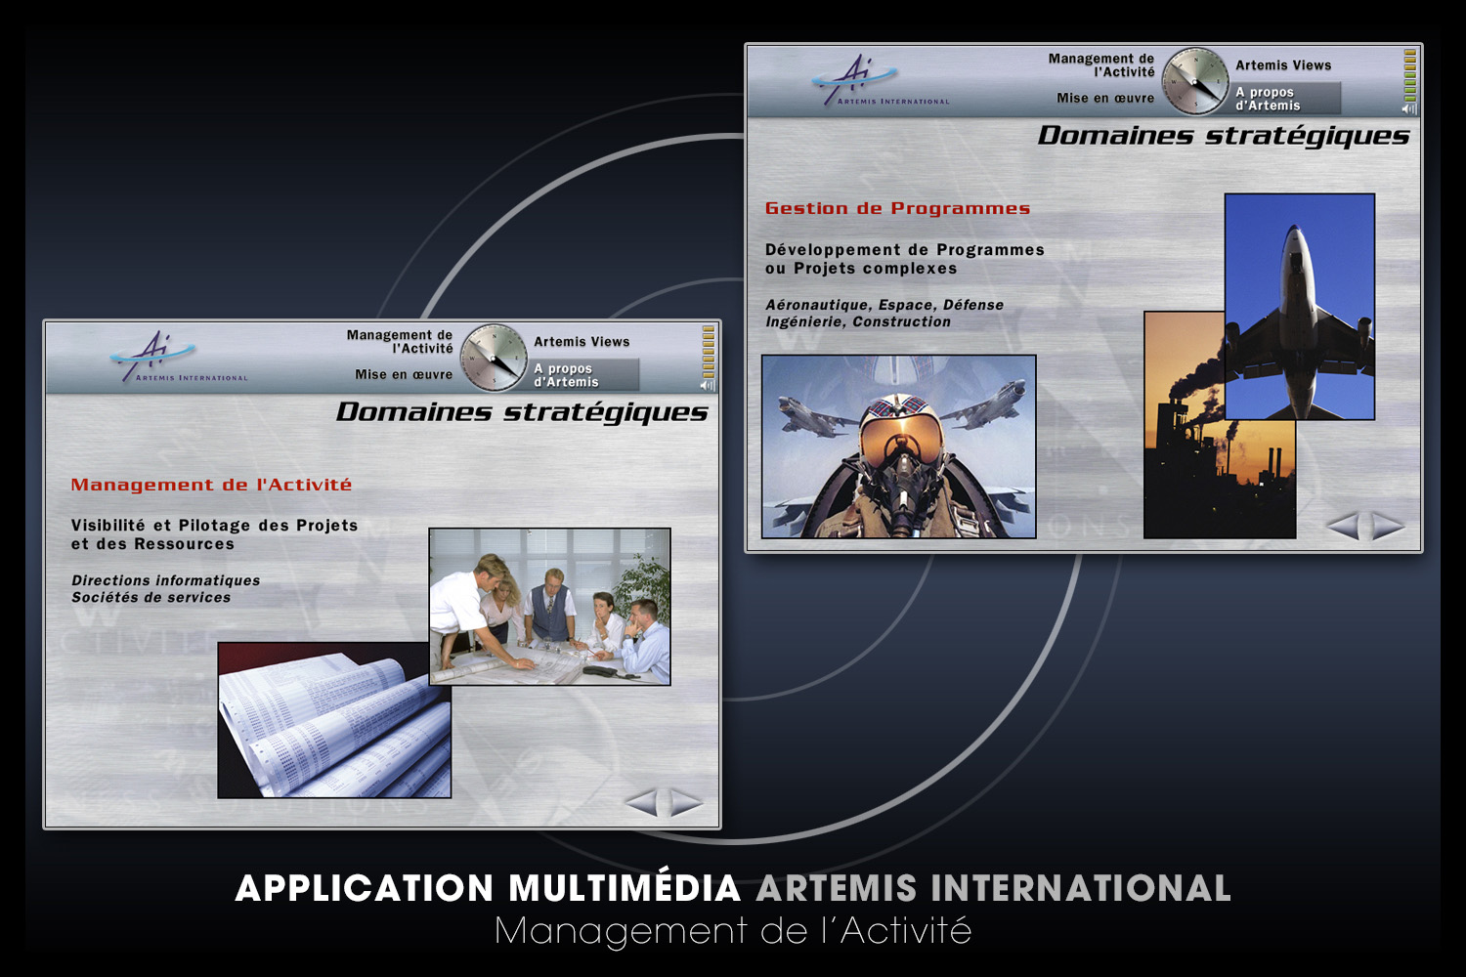Open "Artemis Views" in the left screen menu
This screenshot has width=1466, height=977.
point(582,342)
